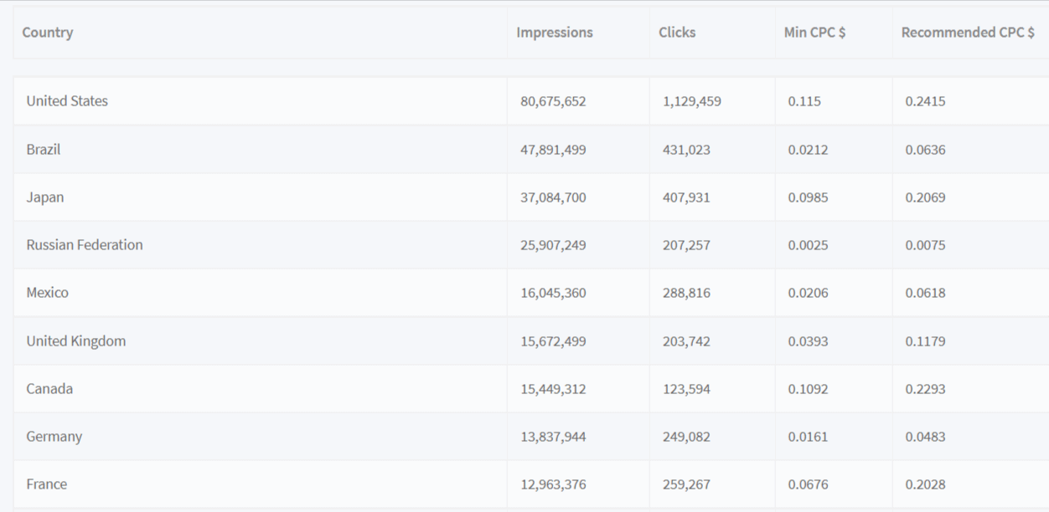Select the Canada row
The height and width of the screenshot is (512, 1049).
pyautogui.click(x=531, y=389)
